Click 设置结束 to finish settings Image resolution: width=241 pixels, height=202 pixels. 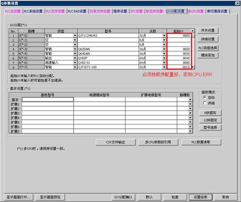point(200,197)
